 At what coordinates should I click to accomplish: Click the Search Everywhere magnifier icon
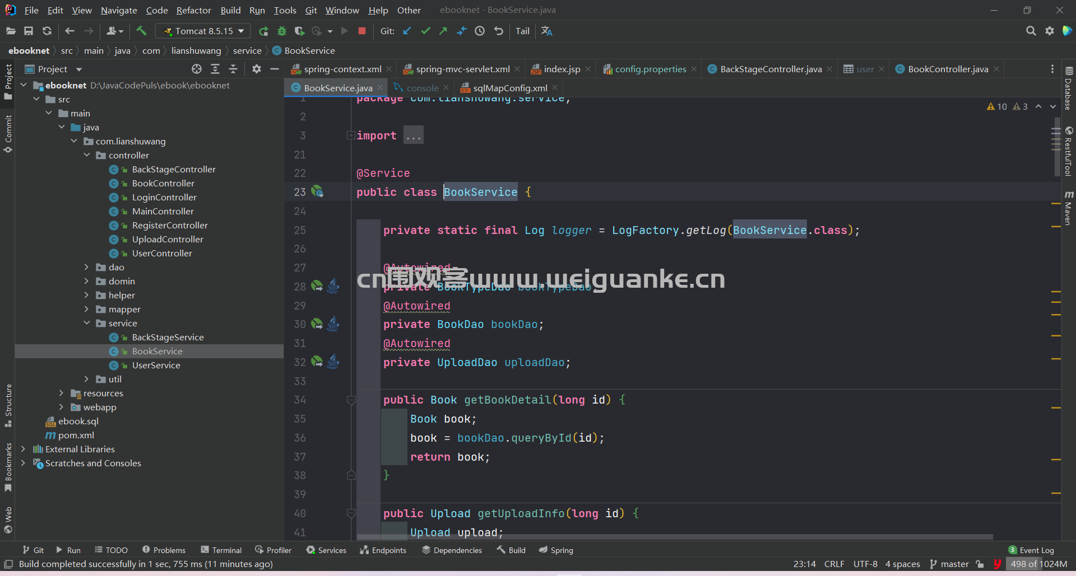point(1031,31)
